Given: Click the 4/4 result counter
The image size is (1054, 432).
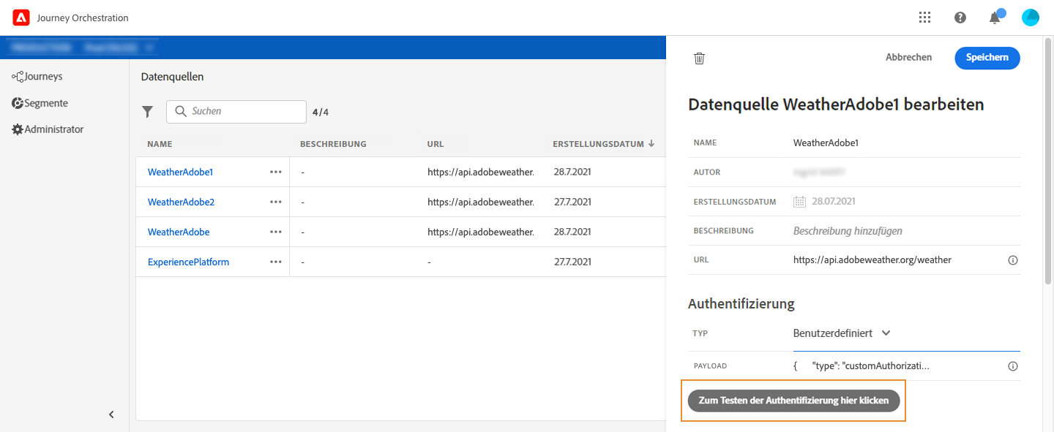Looking at the screenshot, I should click(x=321, y=113).
